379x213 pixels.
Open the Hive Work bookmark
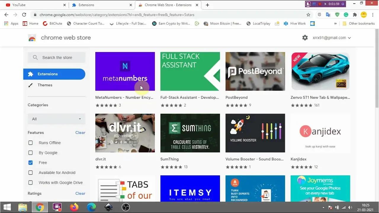coord(295,23)
